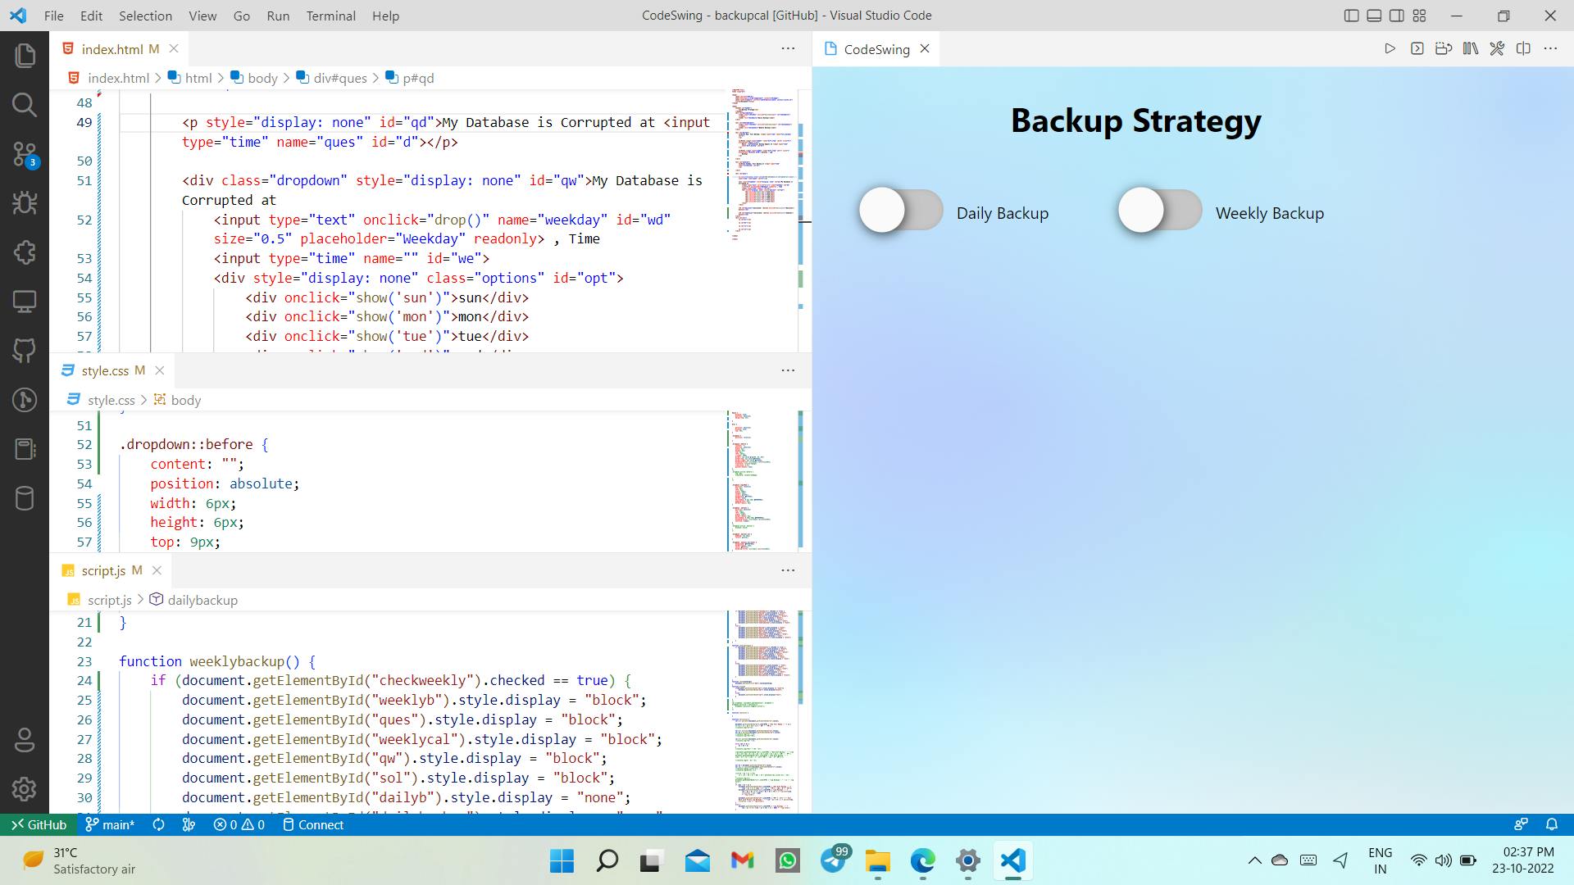Image resolution: width=1574 pixels, height=885 pixels.
Task: Expand body breadcrumb in style.css
Action: (x=178, y=400)
